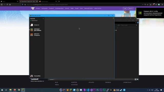Click the Настройки sliders icon
The image size is (164, 92).
[x=32, y=76]
